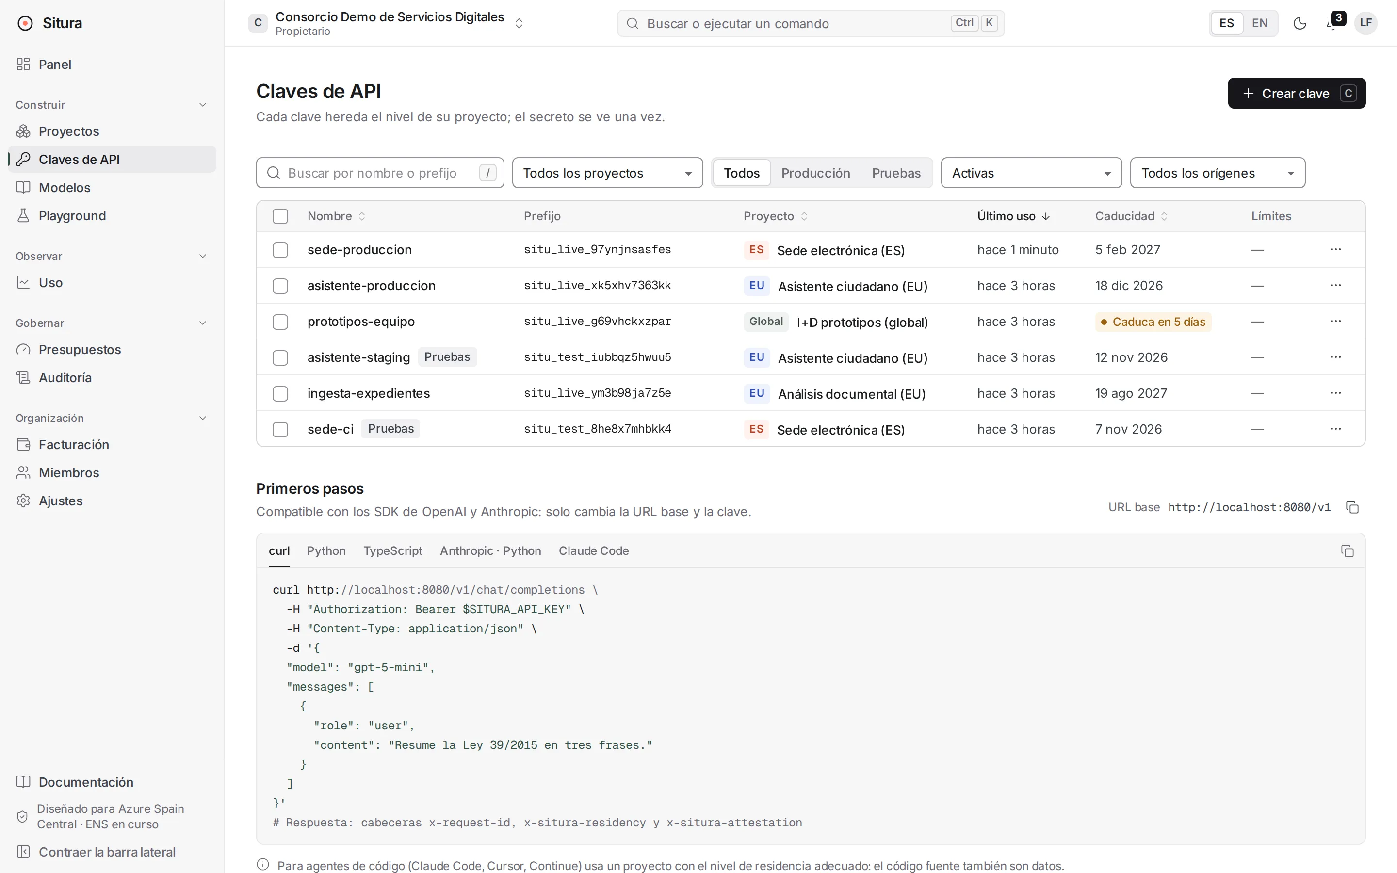Image resolution: width=1397 pixels, height=873 pixels.
Task: Switch snippet to Claude Code tab
Action: [x=593, y=551]
